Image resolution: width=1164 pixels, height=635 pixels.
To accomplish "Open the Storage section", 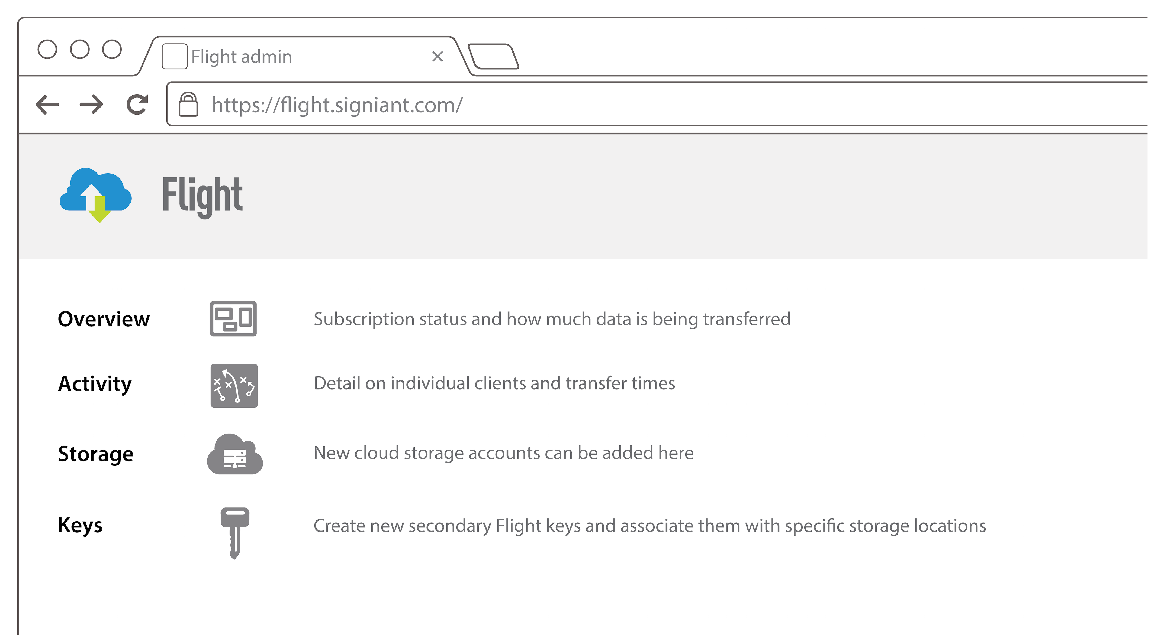I will (x=96, y=454).
